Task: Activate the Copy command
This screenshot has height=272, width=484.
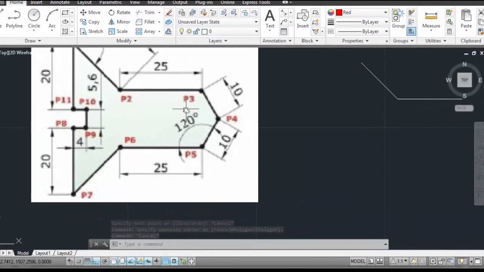Action: pos(90,22)
